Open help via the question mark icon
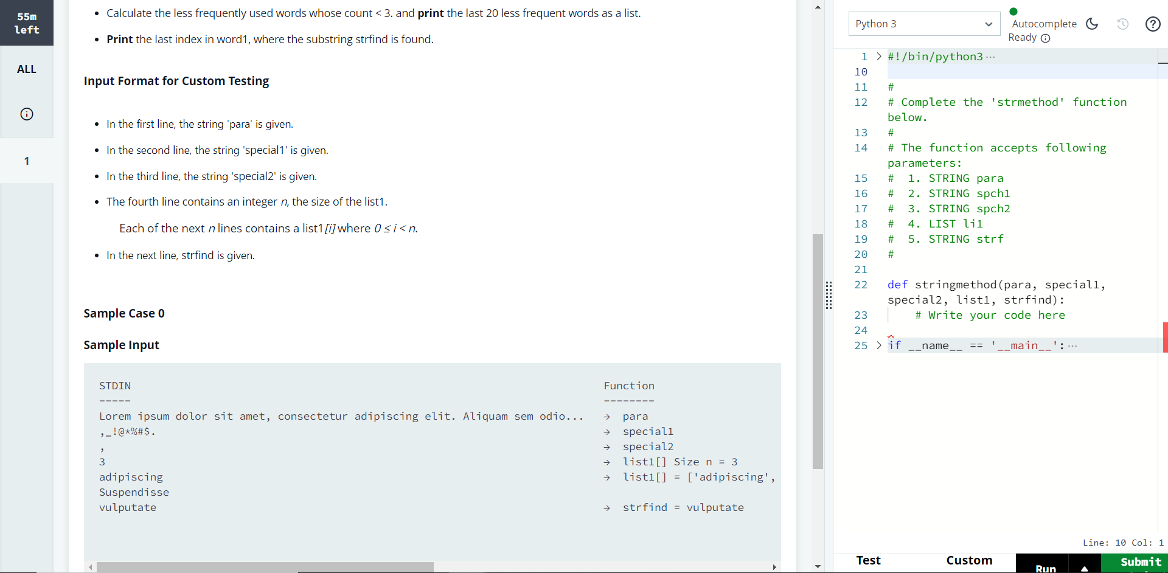The image size is (1168, 573). point(1153,24)
